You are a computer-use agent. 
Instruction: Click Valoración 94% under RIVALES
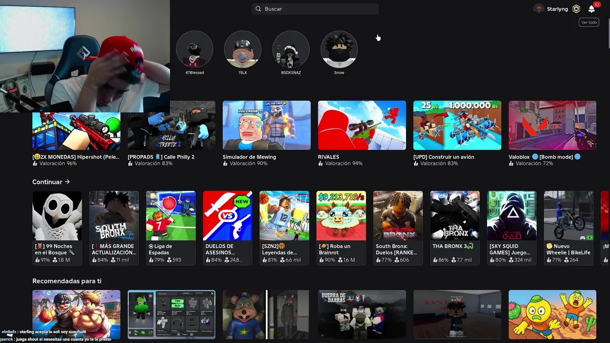coord(344,163)
